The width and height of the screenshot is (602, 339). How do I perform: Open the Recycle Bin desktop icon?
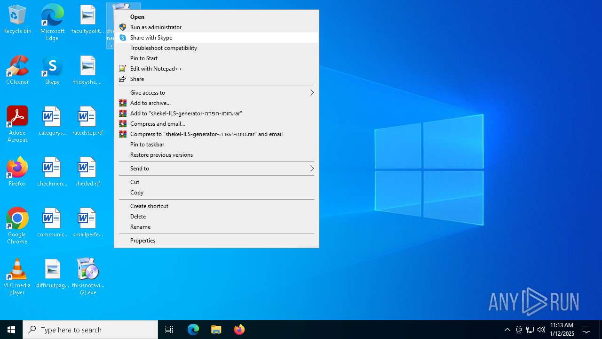(17, 20)
